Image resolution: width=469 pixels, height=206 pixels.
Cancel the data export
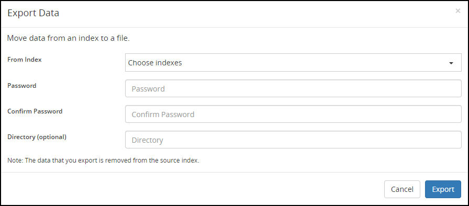(402, 189)
